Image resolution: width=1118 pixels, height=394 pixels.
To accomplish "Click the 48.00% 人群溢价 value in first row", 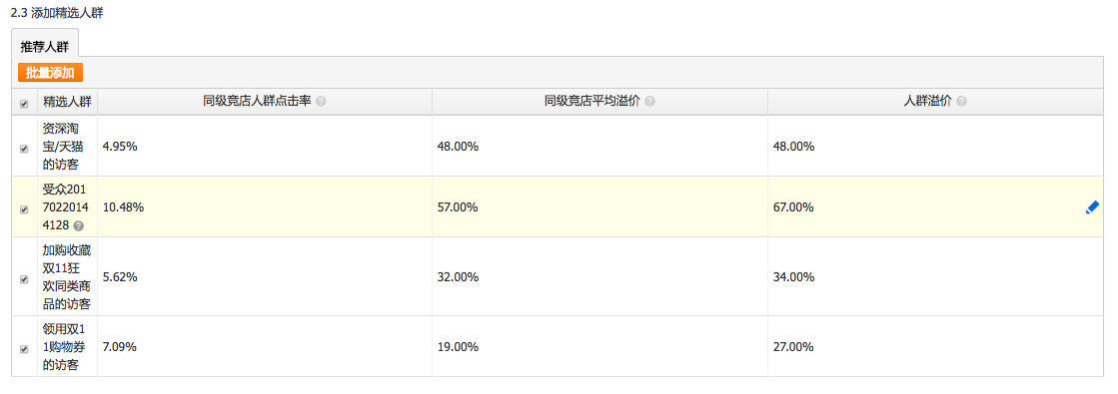I will click(793, 146).
